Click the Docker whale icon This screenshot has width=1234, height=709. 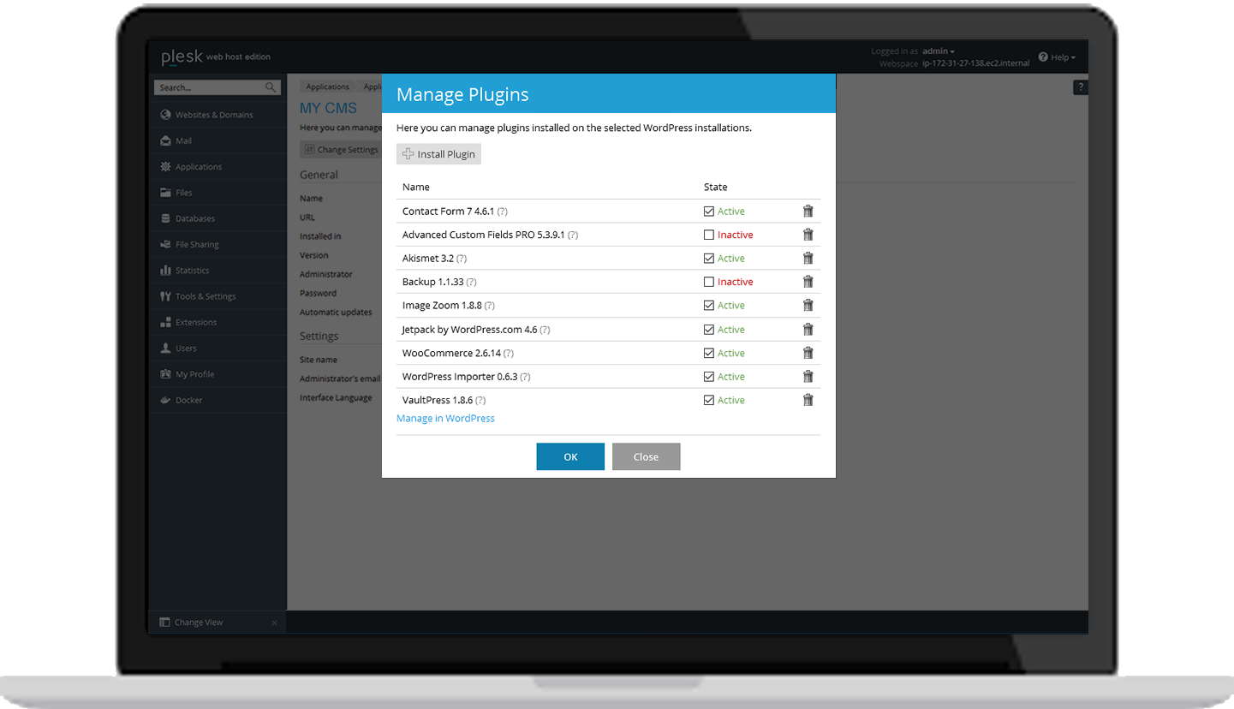tap(165, 400)
